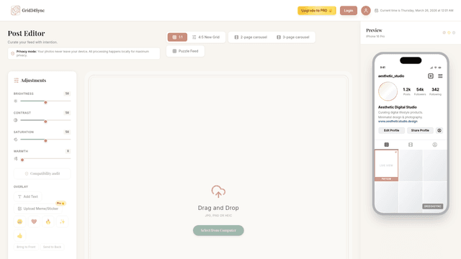The height and width of the screenshot is (259, 461).
Task: Click the Warmth value box showing 0
Action: point(68,151)
